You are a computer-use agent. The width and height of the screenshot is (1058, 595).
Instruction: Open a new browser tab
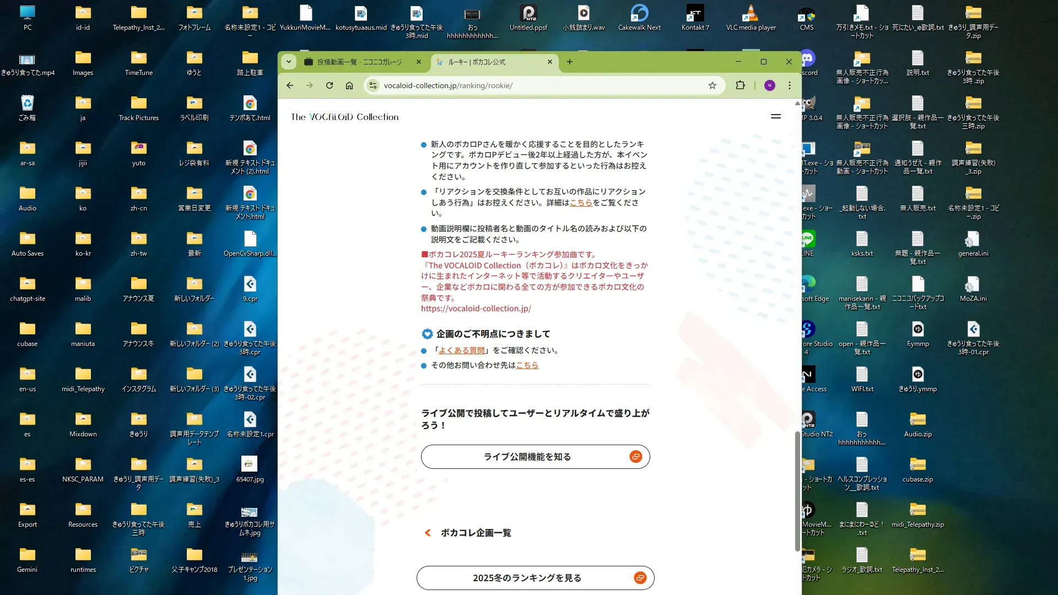pos(569,62)
